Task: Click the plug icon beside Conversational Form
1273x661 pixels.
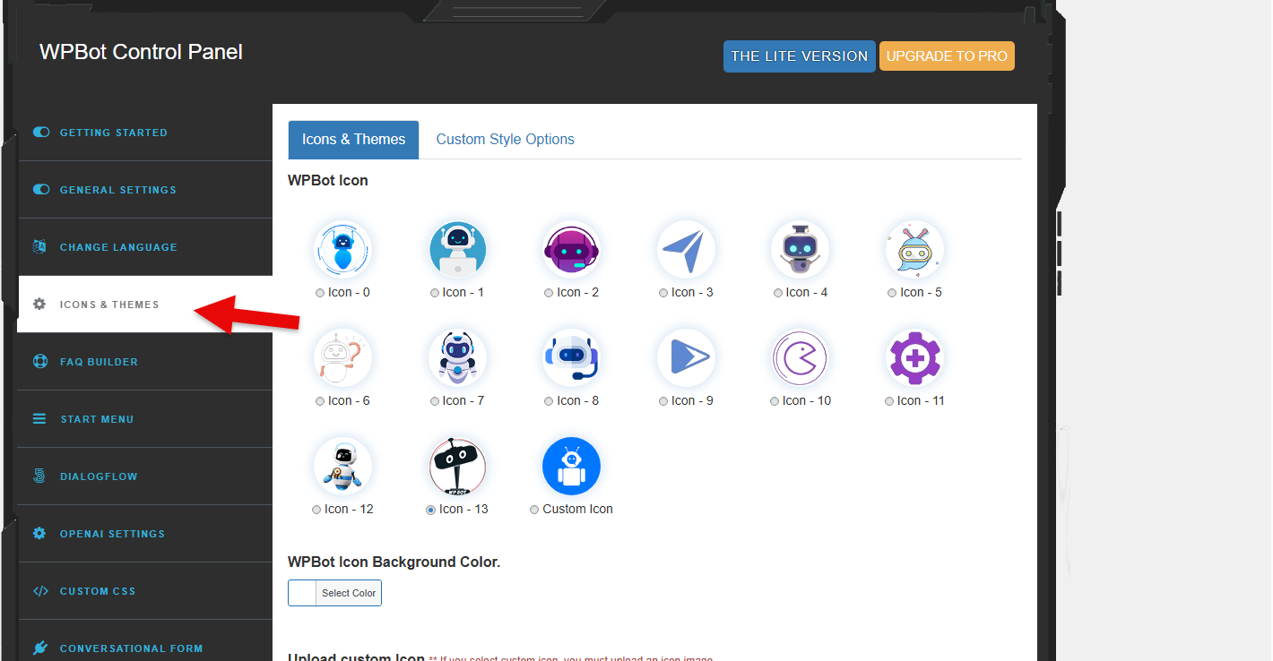Action: (39, 648)
